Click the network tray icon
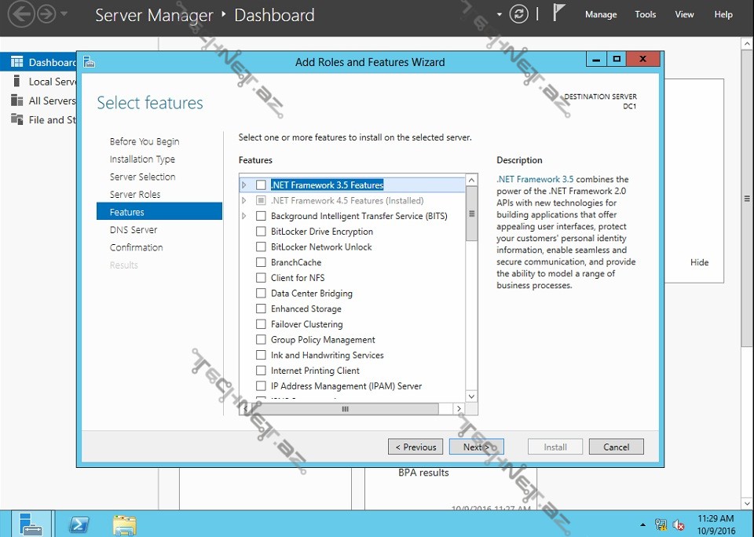This screenshot has width=754, height=537. click(x=661, y=524)
